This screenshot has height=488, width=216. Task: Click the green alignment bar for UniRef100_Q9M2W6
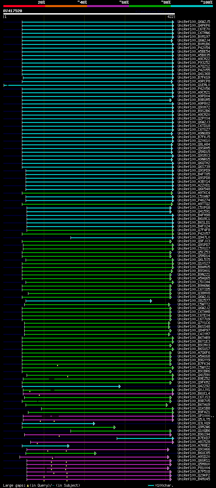(69, 427)
